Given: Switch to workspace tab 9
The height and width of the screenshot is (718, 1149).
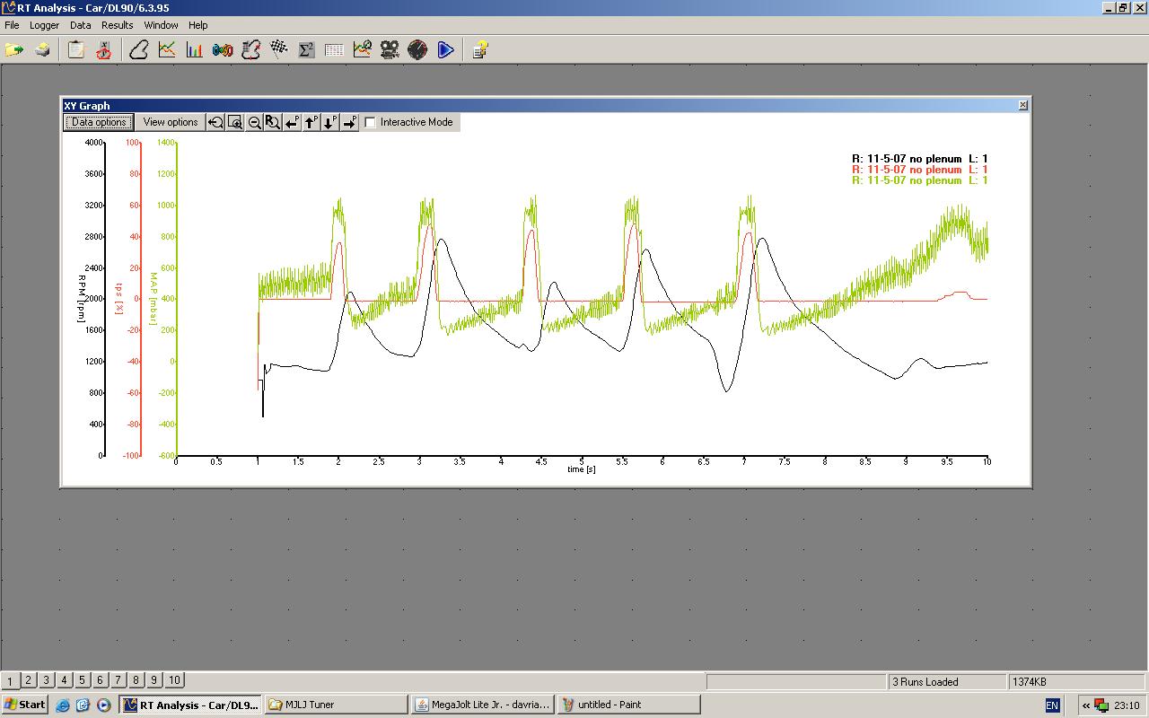Looking at the screenshot, I should point(153,680).
